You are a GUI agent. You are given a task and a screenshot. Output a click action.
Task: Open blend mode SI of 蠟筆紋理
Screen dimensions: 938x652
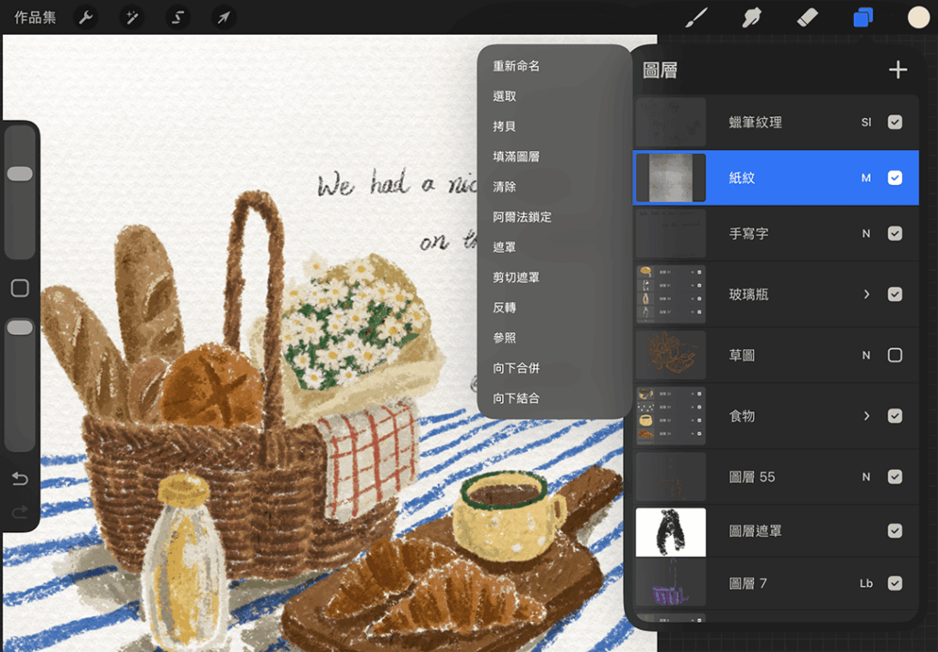coord(866,122)
